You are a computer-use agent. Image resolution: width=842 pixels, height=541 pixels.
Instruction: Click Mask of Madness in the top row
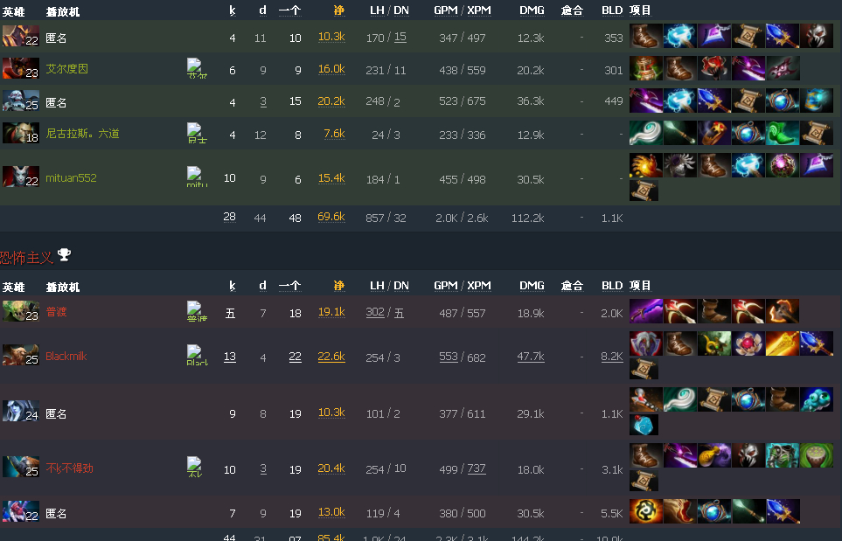click(x=817, y=36)
